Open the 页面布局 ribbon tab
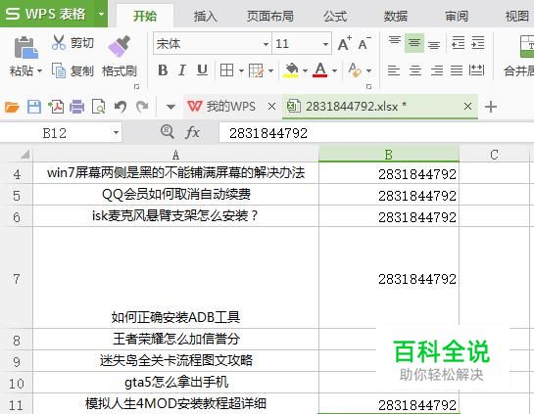 (270, 16)
